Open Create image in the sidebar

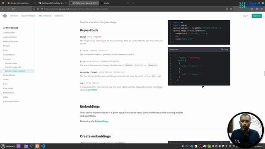11,63
